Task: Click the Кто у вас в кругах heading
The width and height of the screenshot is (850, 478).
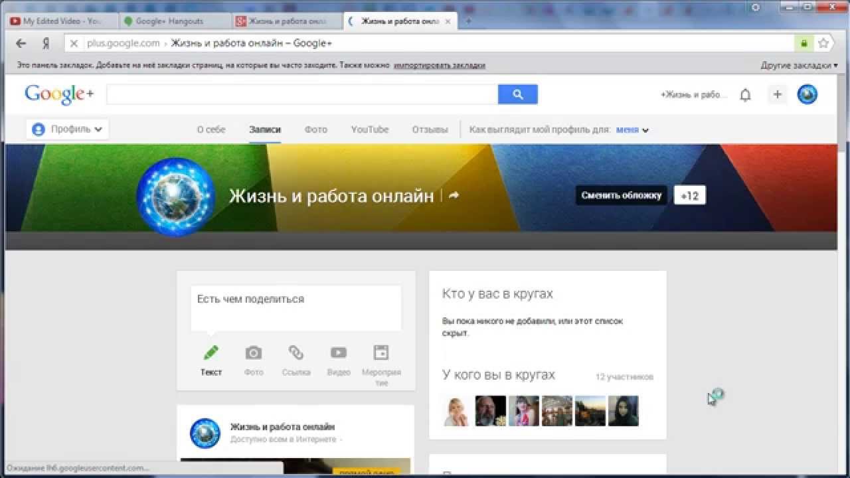Action: [x=497, y=293]
